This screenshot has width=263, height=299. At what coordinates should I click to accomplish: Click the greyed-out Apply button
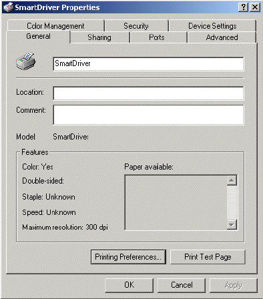pyautogui.click(x=233, y=285)
